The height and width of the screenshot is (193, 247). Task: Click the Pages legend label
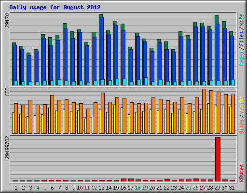(241, 59)
